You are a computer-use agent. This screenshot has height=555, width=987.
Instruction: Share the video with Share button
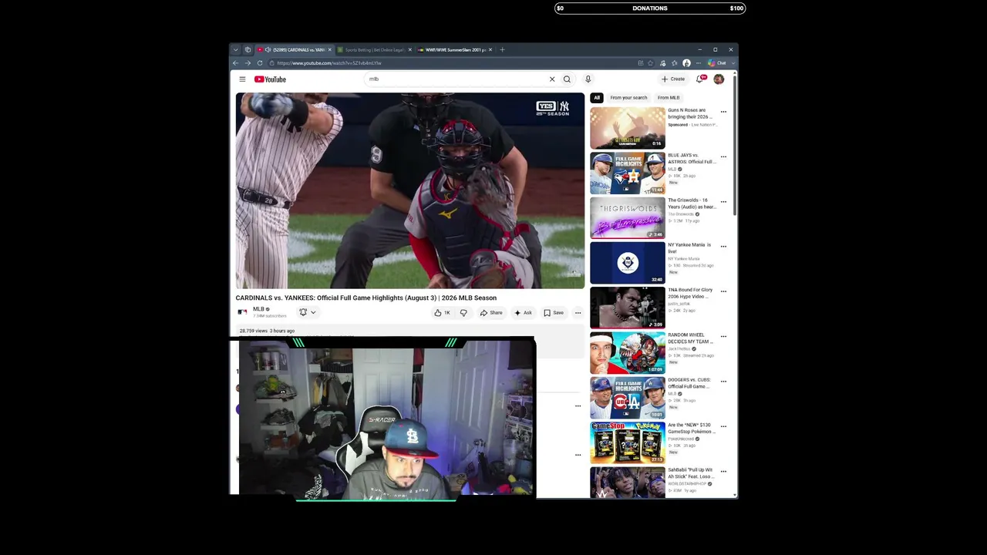(x=491, y=312)
